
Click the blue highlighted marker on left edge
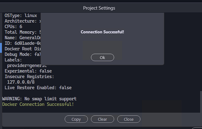pyautogui.click(x=1, y=48)
